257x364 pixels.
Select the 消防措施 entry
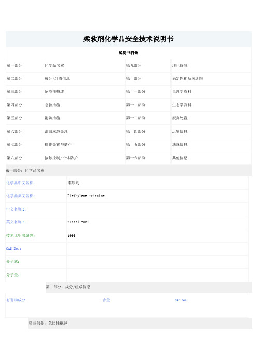pyautogui.click(x=52, y=118)
